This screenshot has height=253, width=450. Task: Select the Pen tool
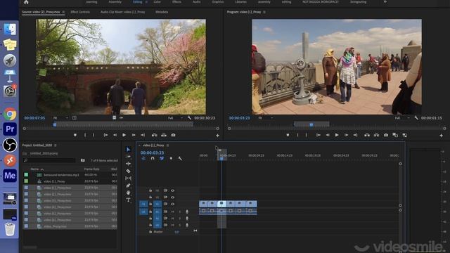[128, 186]
